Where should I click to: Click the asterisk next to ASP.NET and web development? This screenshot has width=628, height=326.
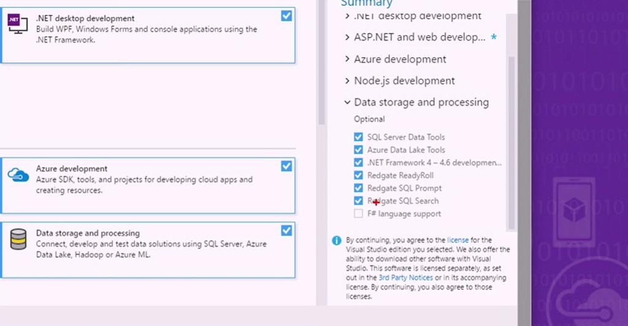pos(494,37)
